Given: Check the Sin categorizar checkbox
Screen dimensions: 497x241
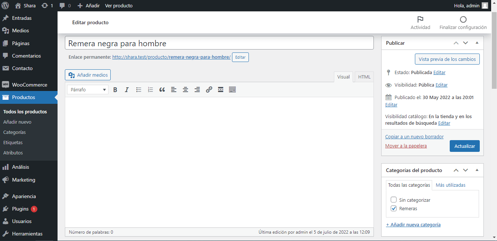Looking at the screenshot, I should (394, 200).
